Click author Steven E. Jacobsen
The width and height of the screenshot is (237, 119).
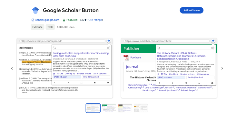coord(167,90)
